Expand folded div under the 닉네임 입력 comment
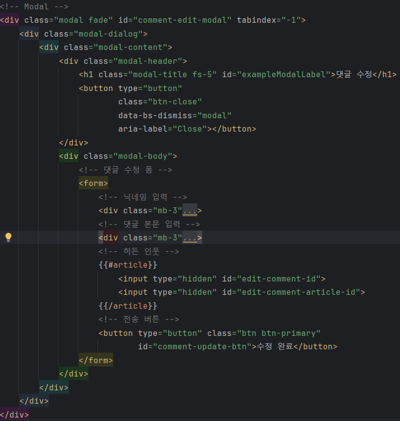 (190, 211)
